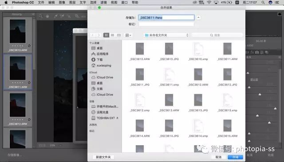Viewport: 284px width, 162px height.
Task: Go back in the file browser
Action: click(x=93, y=35)
